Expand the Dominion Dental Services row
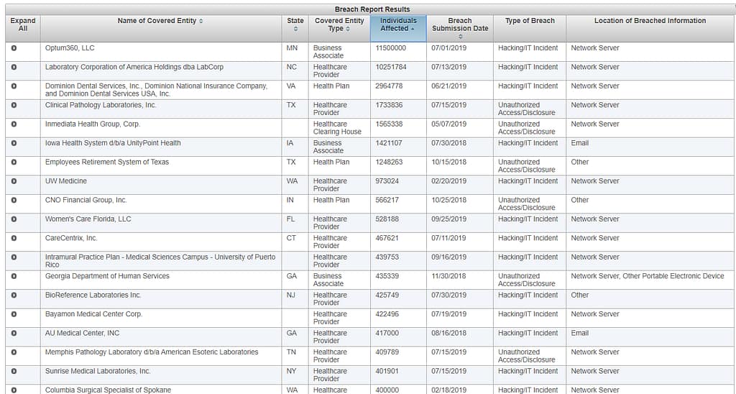 point(14,86)
